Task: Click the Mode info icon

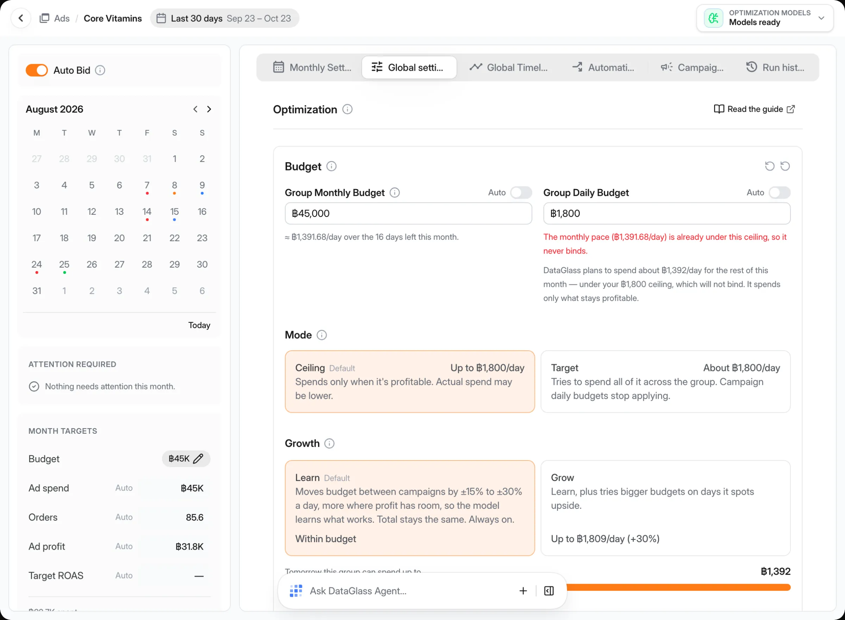Action: coord(321,335)
